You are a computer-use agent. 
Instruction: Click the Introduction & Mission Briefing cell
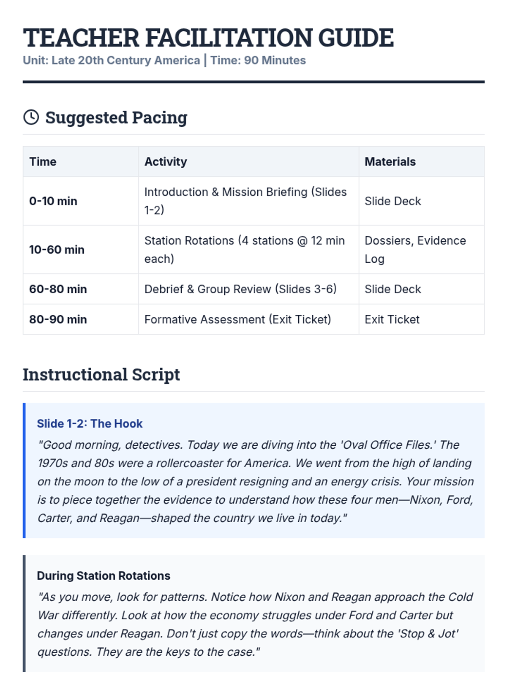tap(245, 201)
